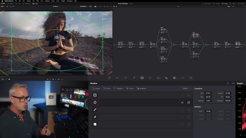Screen dimensions: 246x138
Task: Toggle loop playback in the viewer
Action: [62, 79]
